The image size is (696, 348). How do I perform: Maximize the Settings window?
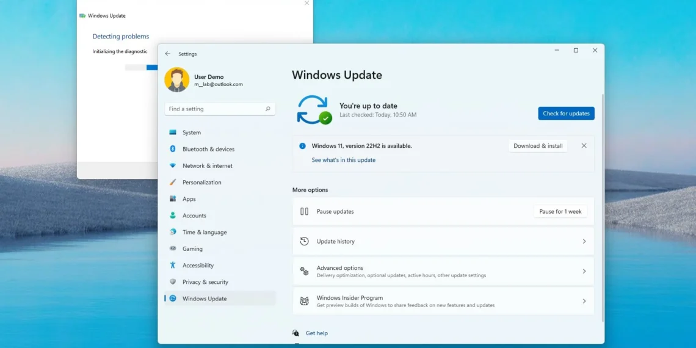pyautogui.click(x=576, y=51)
